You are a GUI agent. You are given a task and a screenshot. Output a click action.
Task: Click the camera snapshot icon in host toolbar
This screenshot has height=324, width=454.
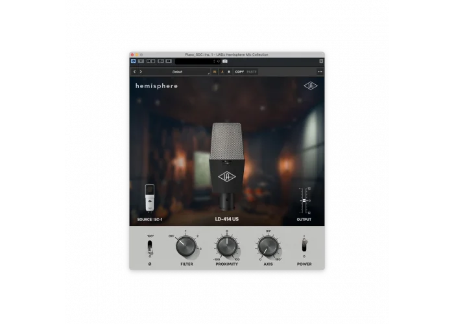(x=225, y=62)
